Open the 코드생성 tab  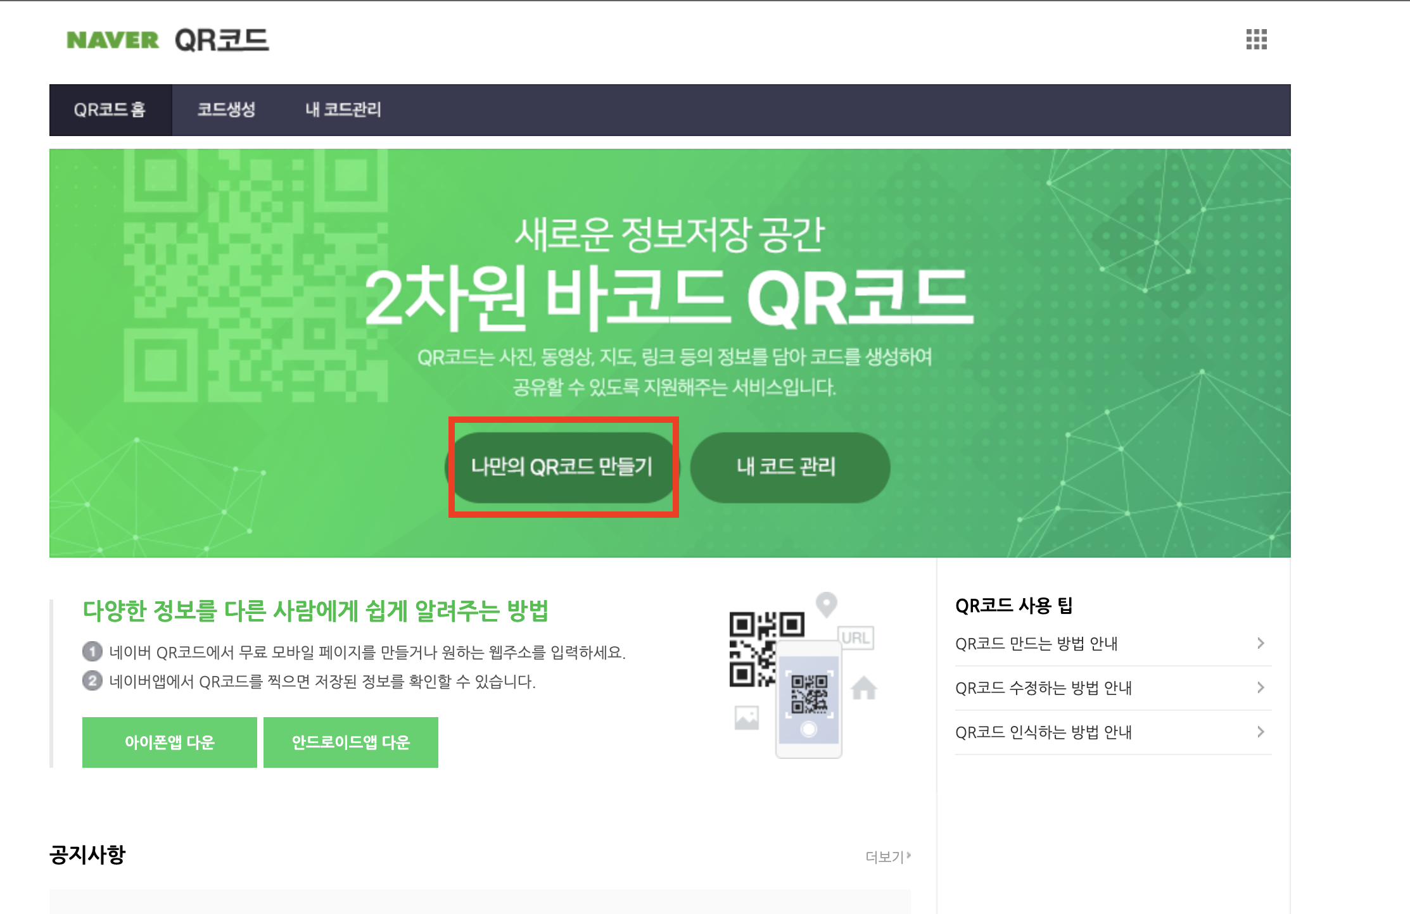pyautogui.click(x=226, y=110)
